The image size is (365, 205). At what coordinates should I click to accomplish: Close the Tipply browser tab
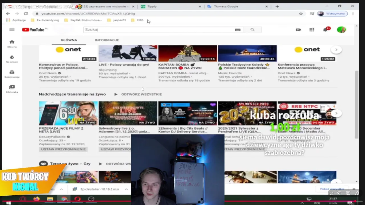click(200, 6)
